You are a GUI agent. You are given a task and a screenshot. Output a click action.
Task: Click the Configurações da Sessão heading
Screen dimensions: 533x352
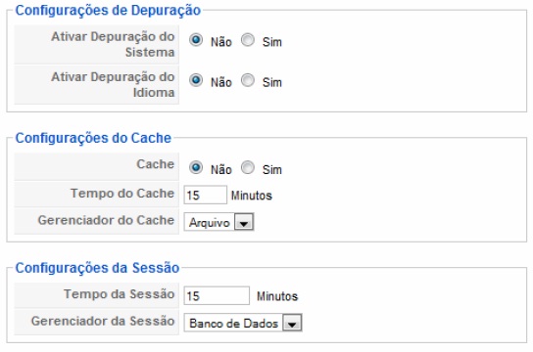(x=97, y=268)
